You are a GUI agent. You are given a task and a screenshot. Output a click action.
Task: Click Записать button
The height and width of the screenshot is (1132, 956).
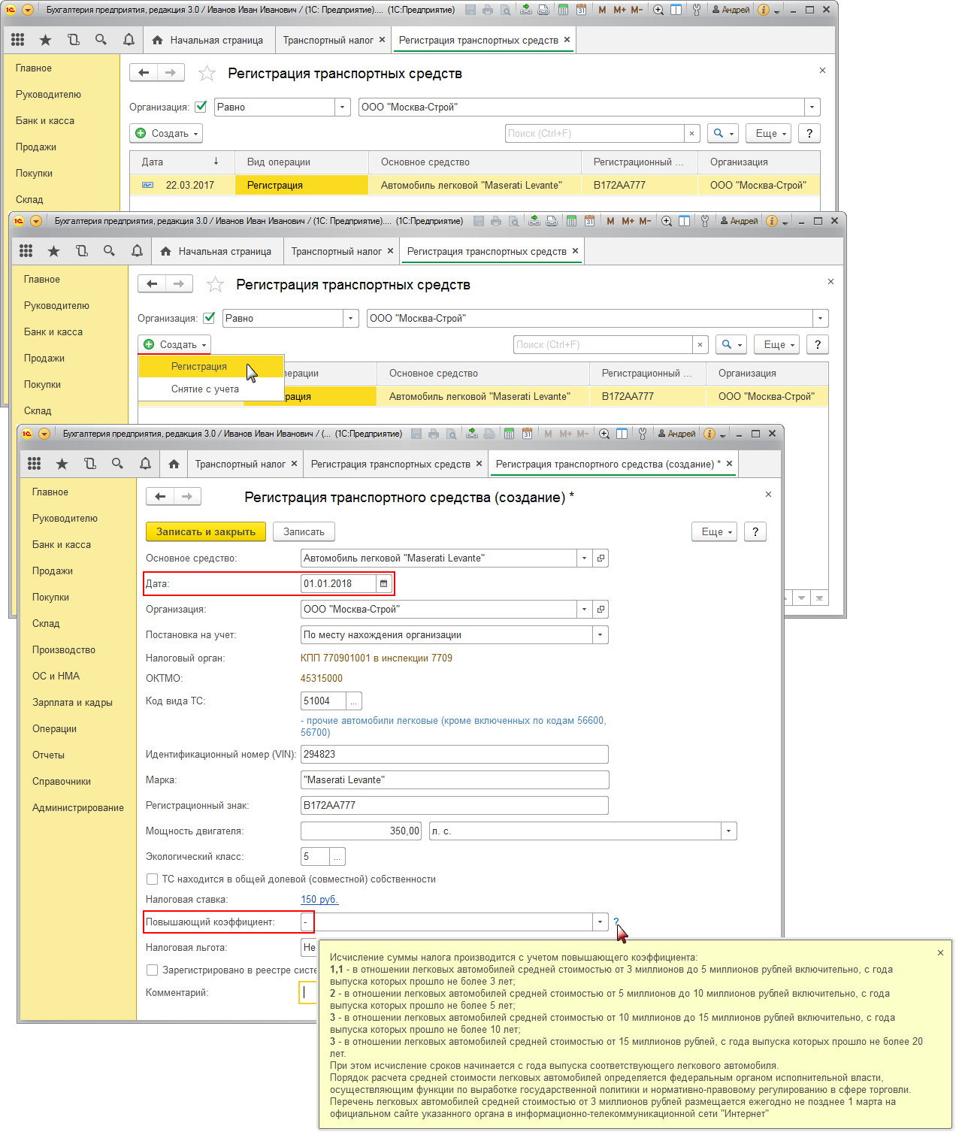point(304,531)
